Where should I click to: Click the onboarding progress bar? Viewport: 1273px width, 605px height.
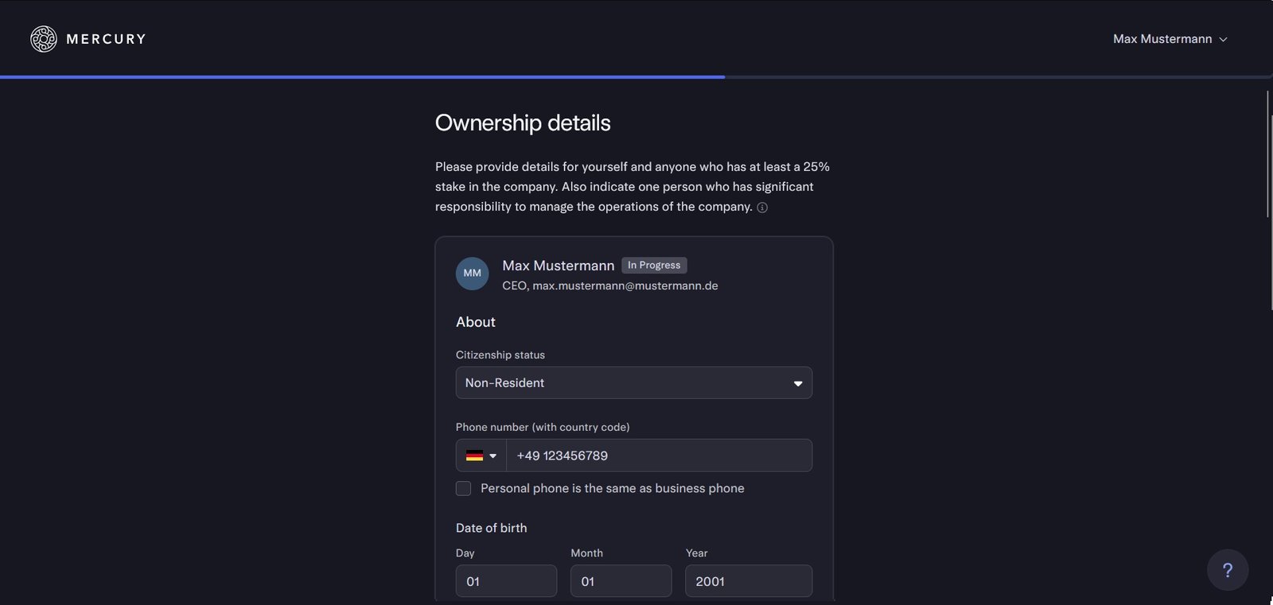[x=362, y=77]
